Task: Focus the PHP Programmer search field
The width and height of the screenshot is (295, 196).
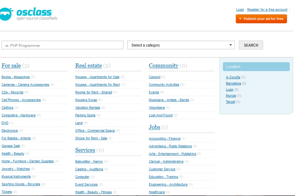Action: [x=62, y=45]
